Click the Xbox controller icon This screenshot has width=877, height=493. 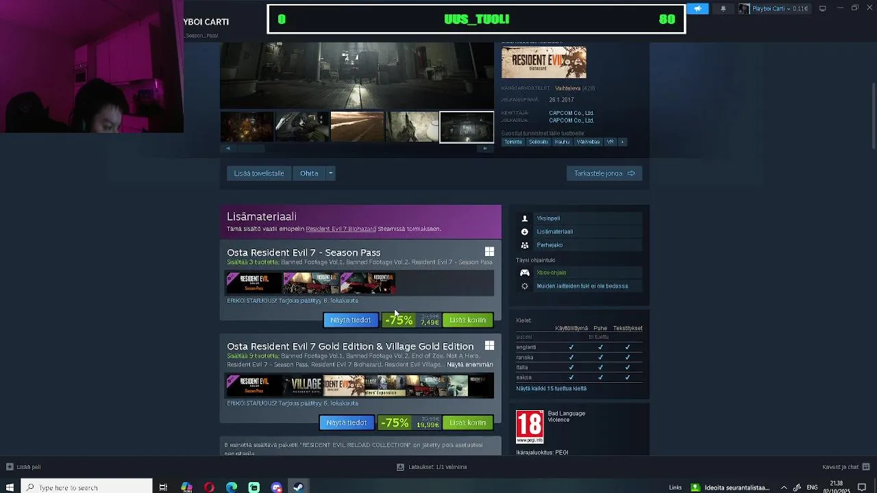(525, 273)
